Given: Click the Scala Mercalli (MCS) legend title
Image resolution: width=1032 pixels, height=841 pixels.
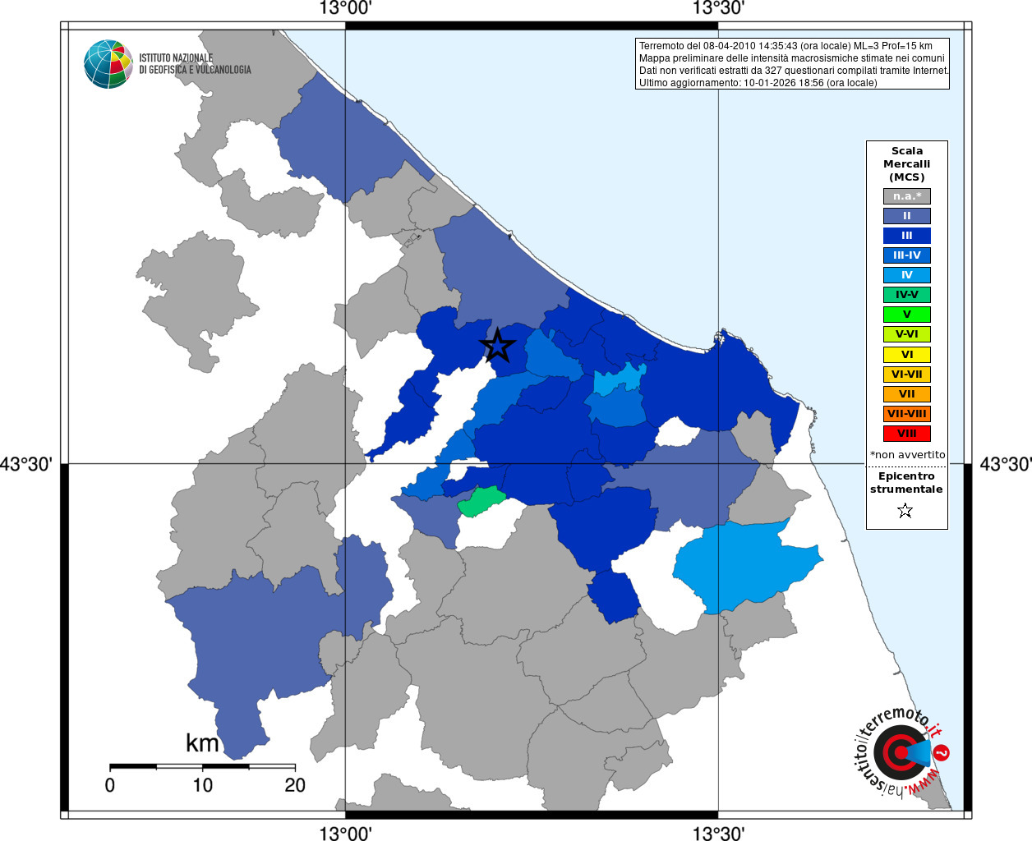Looking at the screenshot, I should pos(907,163).
